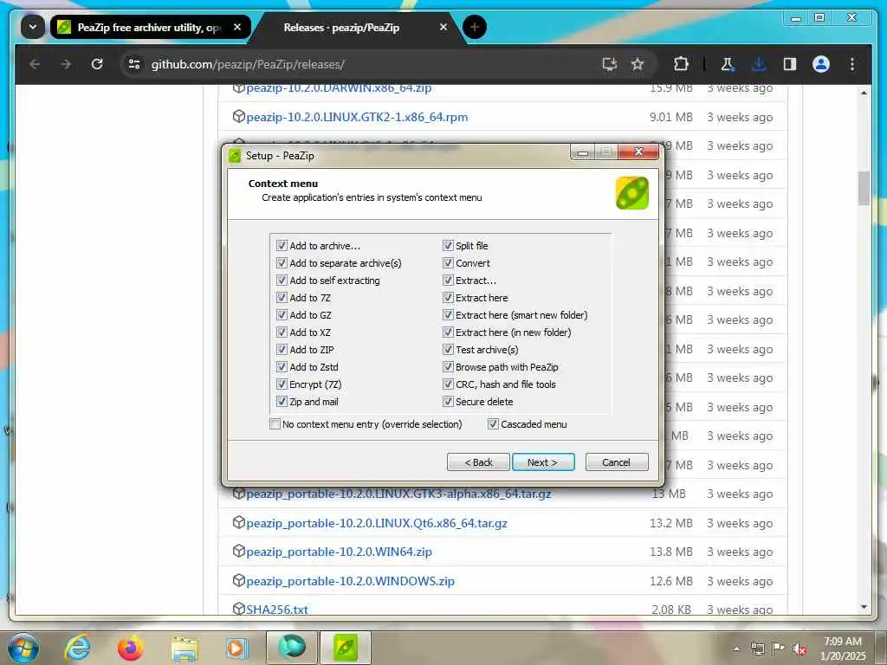
Task: Click the PeaZip setup taskbar icon
Action: (x=346, y=648)
